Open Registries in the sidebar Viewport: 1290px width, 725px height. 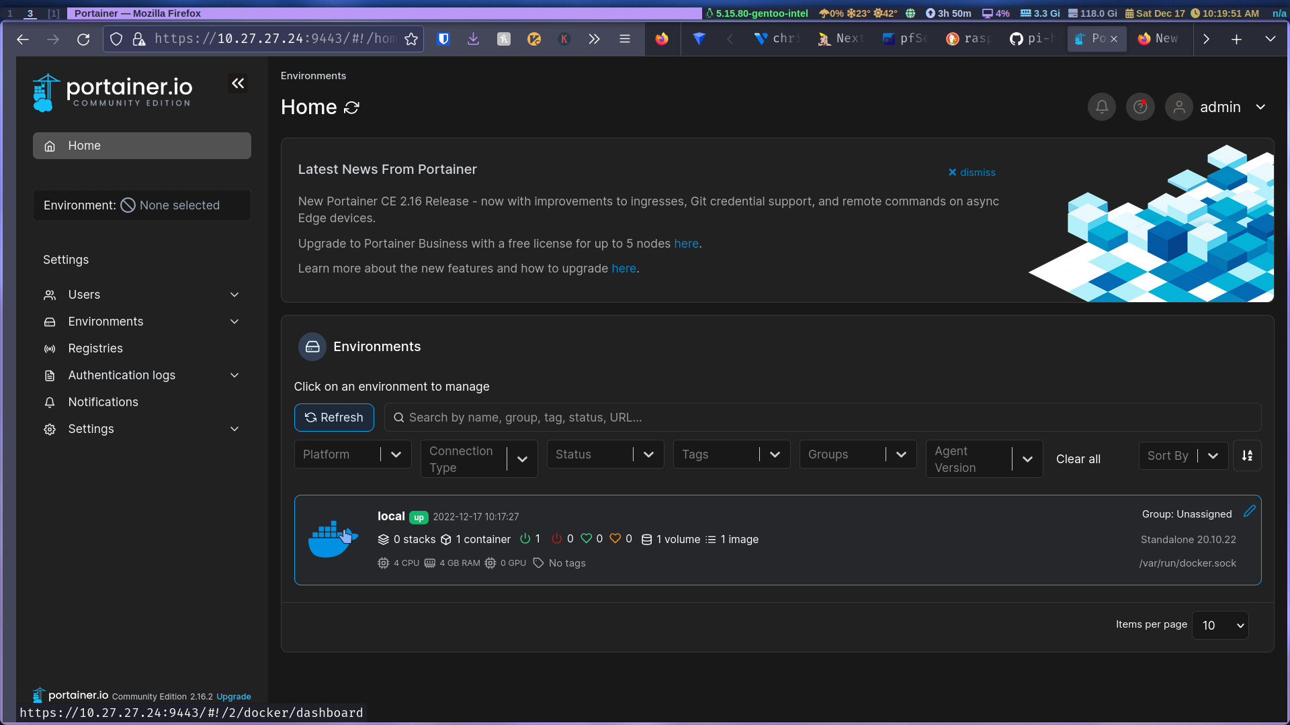coord(142,348)
